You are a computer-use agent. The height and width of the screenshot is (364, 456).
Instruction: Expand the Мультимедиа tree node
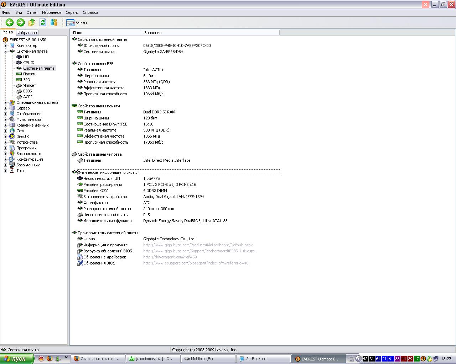(x=5, y=119)
